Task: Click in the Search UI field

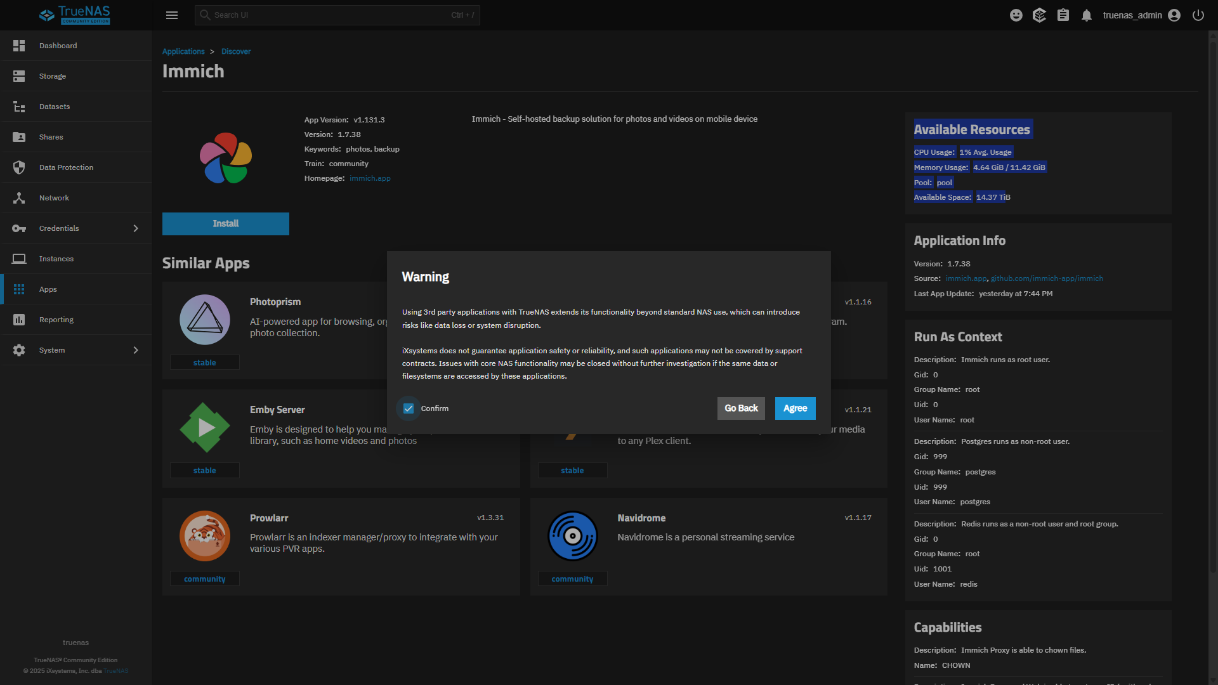Action: point(330,15)
